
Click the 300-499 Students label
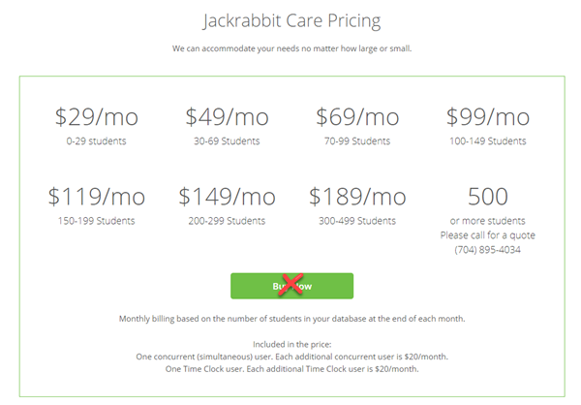(x=357, y=221)
